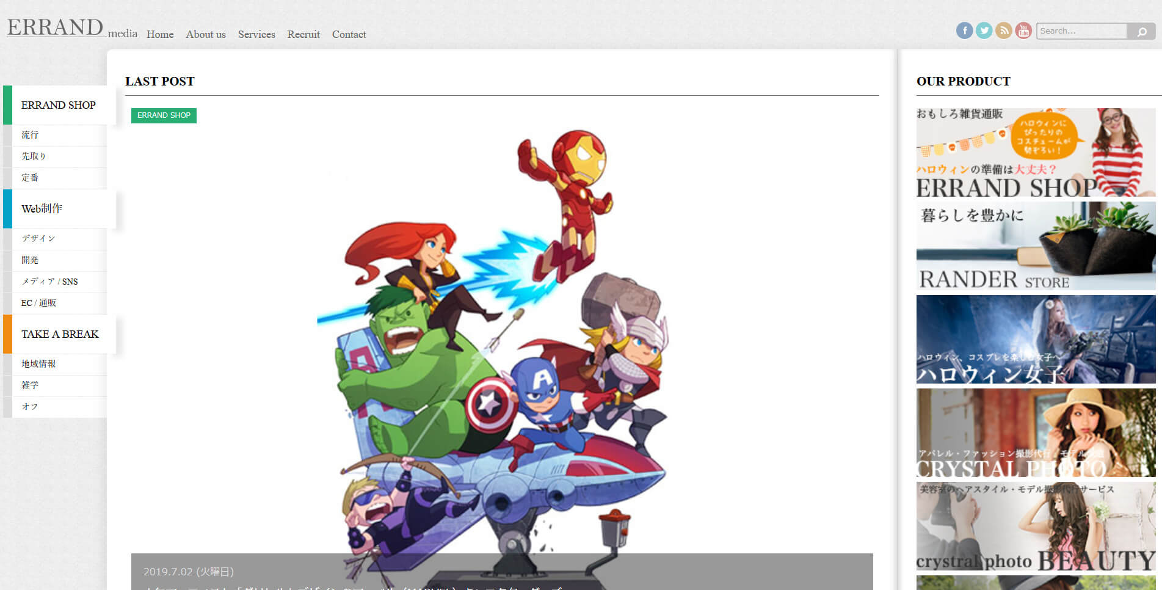Click the LAST POST heading
This screenshot has height=590, width=1162.
(160, 81)
